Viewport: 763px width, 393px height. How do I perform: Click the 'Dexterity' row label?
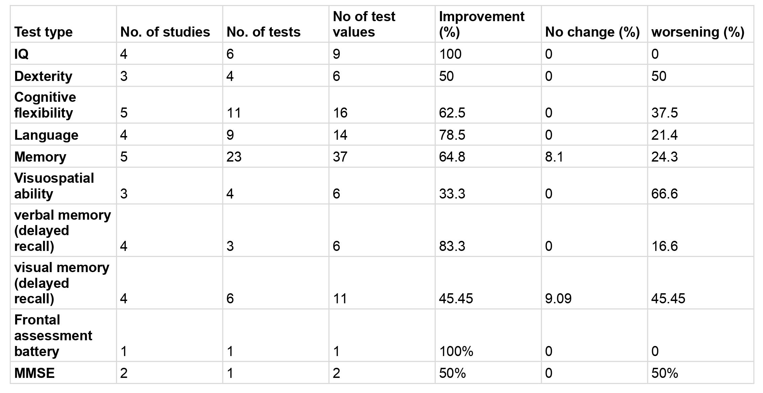(x=43, y=76)
